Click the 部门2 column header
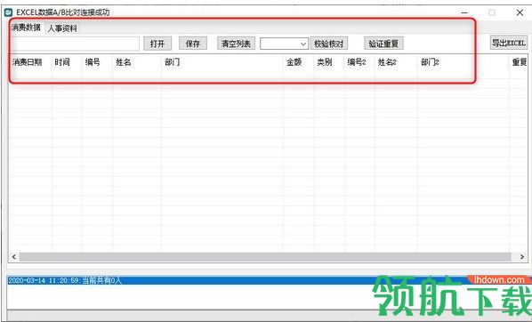Screen dimensions: 532x322 [463, 62]
